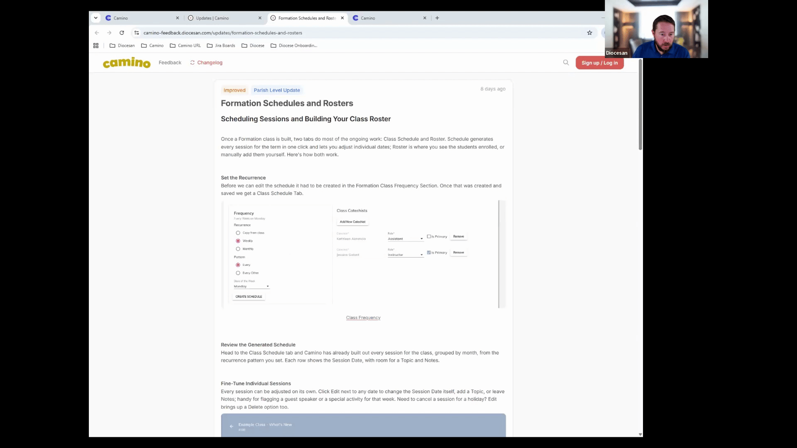Go back to the previous page
The height and width of the screenshot is (448, 797).
(x=97, y=33)
